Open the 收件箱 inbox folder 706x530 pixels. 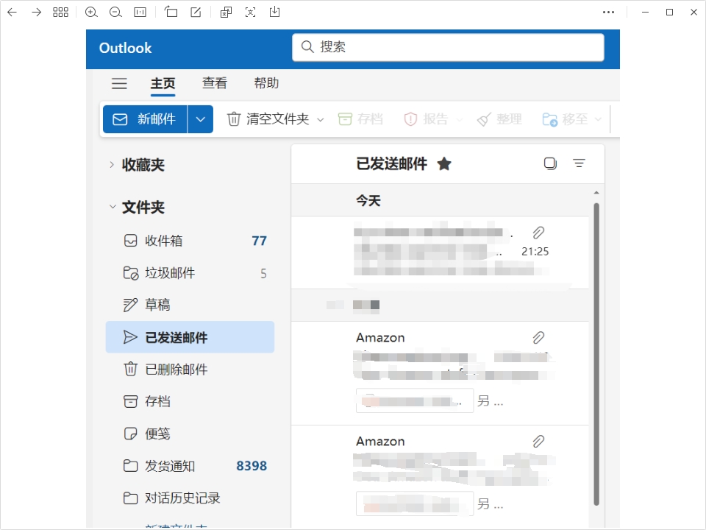(x=190, y=241)
